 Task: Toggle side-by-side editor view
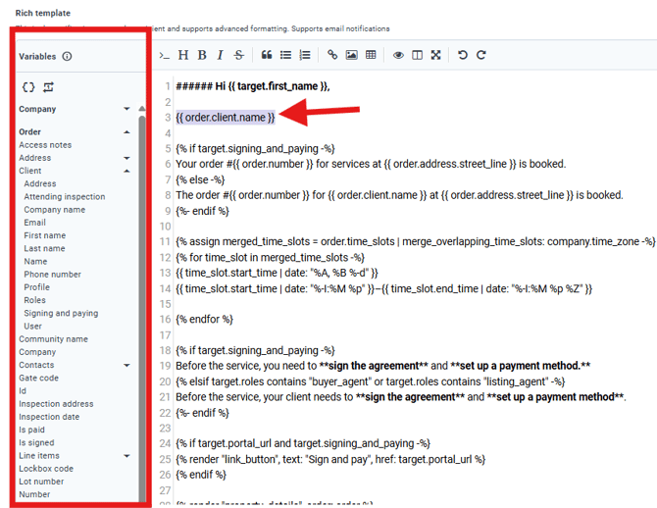(x=417, y=55)
